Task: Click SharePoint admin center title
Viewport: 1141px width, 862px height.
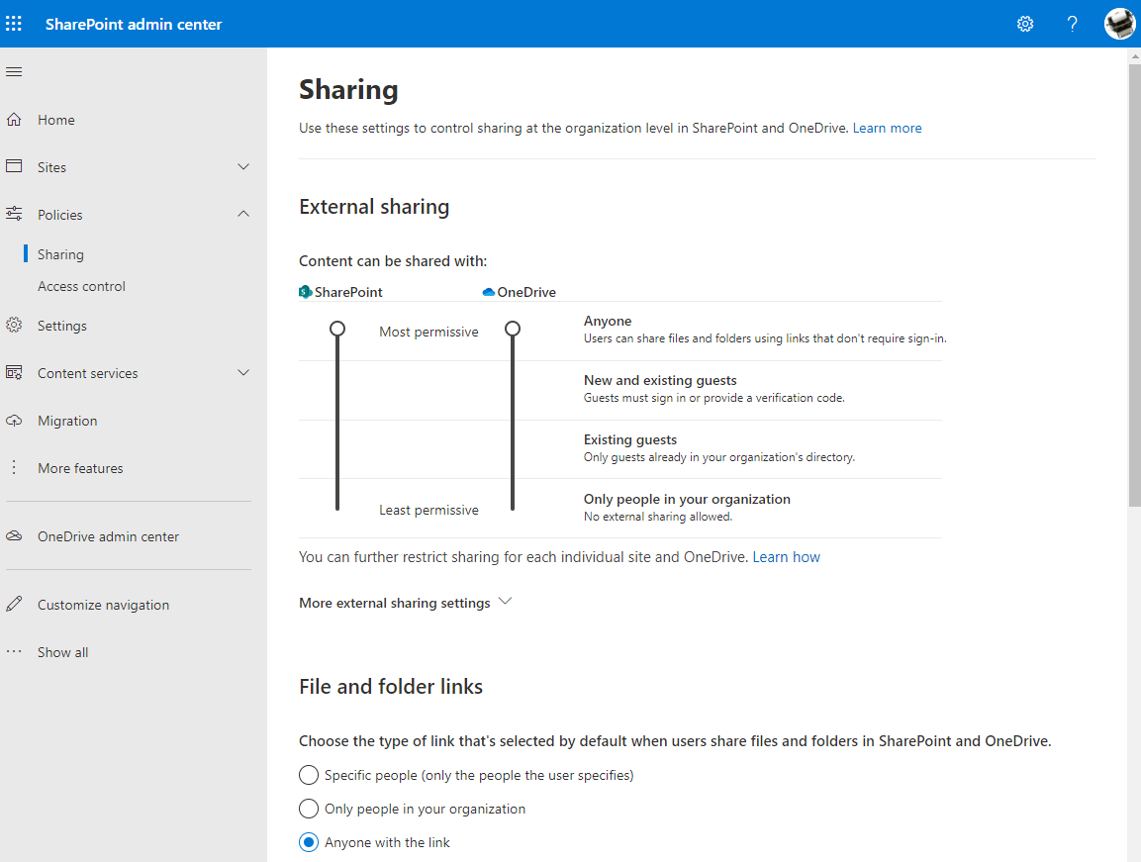Action: point(134,24)
